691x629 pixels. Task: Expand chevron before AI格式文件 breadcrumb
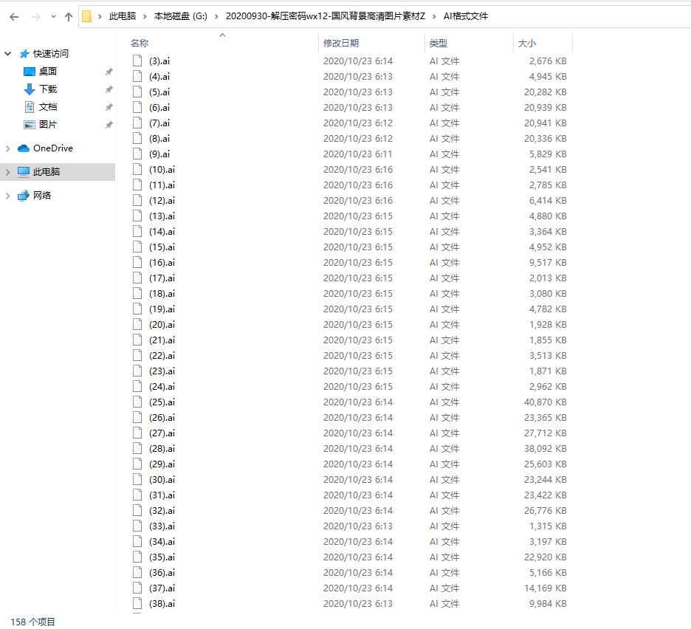434,16
